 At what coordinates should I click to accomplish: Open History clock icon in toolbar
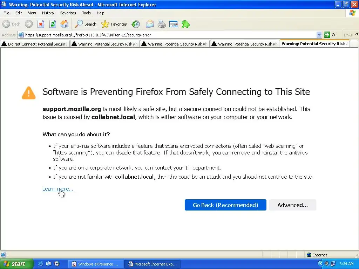tap(136, 24)
